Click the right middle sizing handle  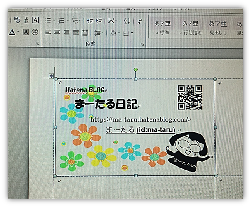point(215,127)
